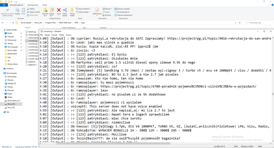
Task: Click Windows (CRLF) in Notepad status bar
Action: click(x=247, y=146)
